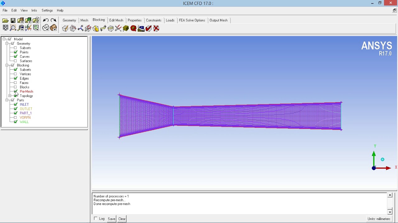
Task: Toggle Geometry Subsets checkbox
Action: point(16,48)
